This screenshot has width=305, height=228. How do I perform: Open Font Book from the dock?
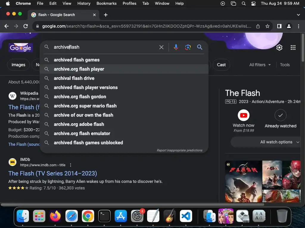[x=259, y=216]
